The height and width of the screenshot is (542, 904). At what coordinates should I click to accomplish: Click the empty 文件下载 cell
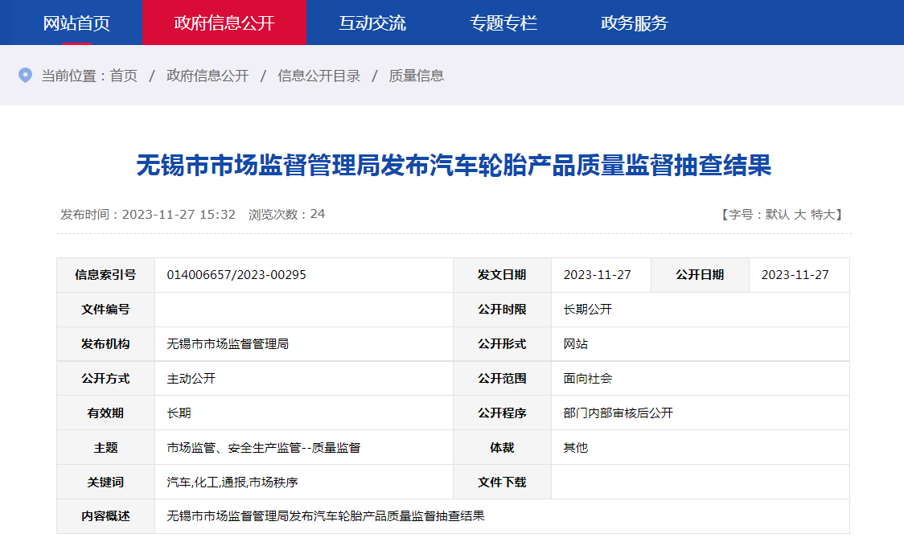click(x=700, y=482)
